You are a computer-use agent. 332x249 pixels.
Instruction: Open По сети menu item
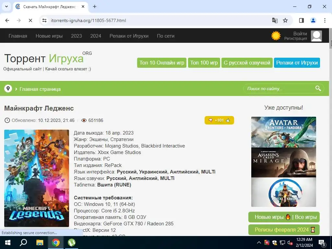click(166, 36)
